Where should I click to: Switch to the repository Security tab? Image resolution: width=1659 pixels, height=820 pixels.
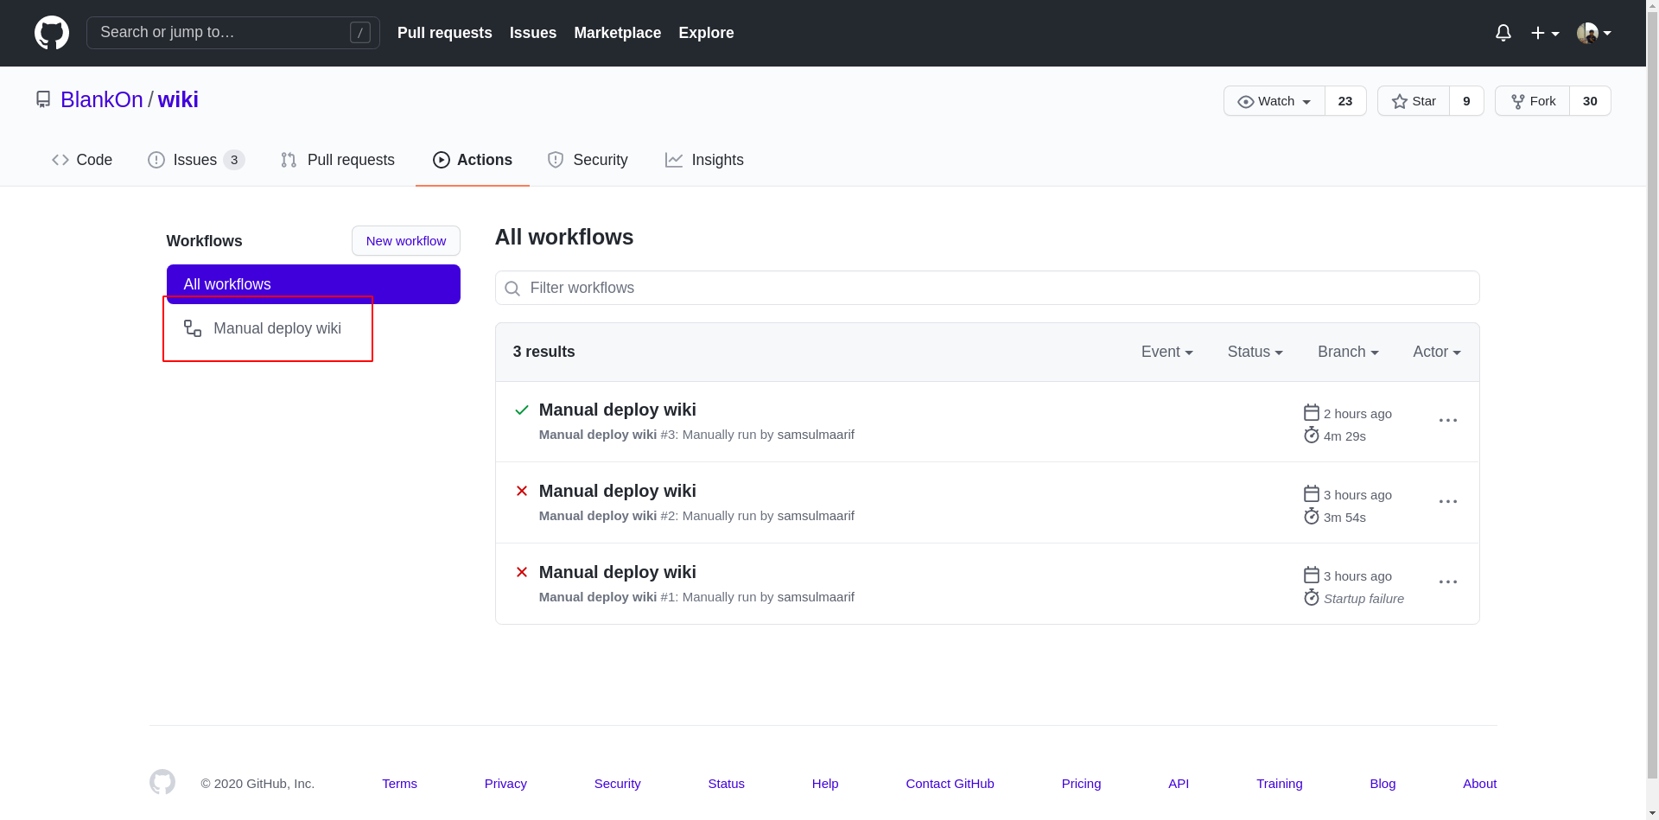coord(588,160)
